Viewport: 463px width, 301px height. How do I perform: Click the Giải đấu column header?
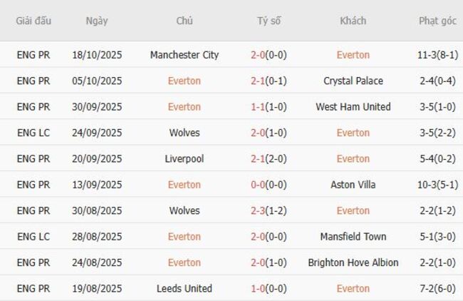(33, 21)
